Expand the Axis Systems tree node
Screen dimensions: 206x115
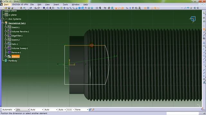[3, 19]
